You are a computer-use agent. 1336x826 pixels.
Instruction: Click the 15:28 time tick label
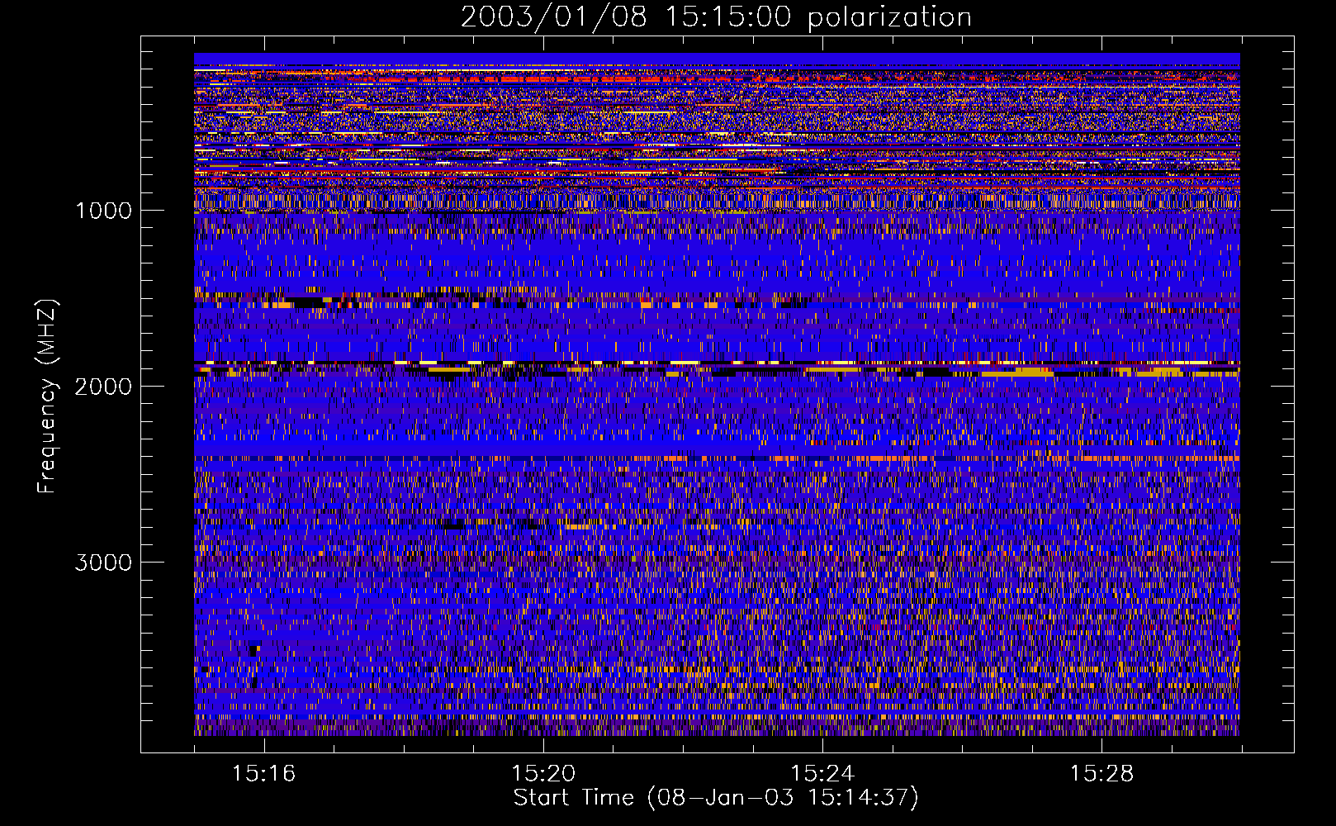click(1101, 773)
